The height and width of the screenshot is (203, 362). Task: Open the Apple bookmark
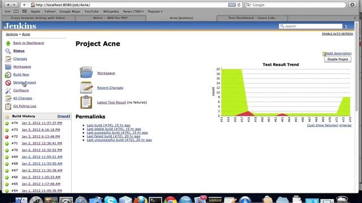coord(35,11)
